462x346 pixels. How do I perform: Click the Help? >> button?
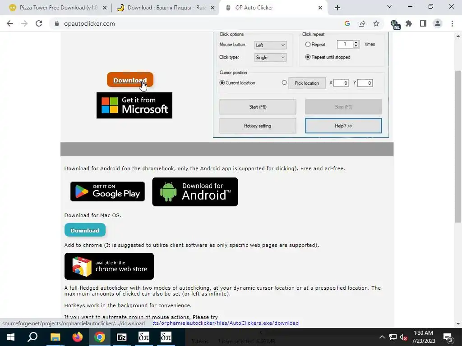343,126
